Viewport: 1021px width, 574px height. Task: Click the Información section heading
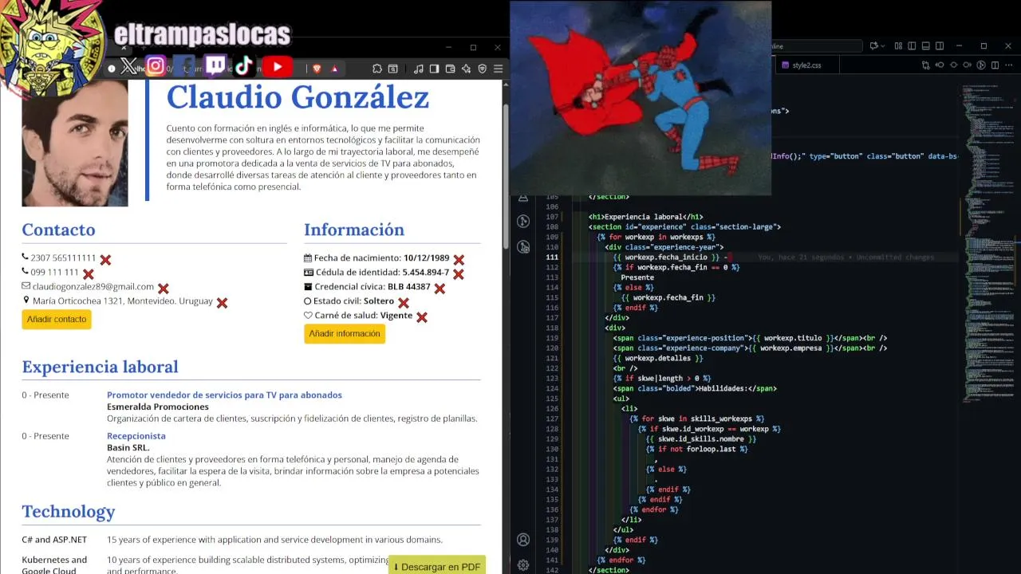tap(354, 230)
